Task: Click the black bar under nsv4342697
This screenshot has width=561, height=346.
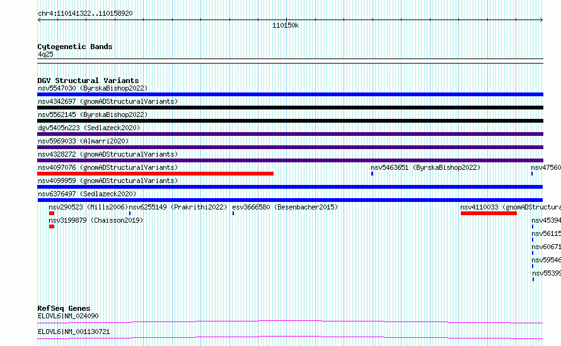Action: click(x=290, y=108)
